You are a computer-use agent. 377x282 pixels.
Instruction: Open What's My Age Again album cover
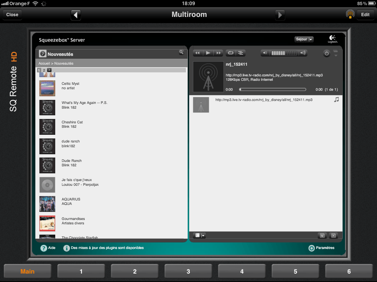[x=47, y=108]
